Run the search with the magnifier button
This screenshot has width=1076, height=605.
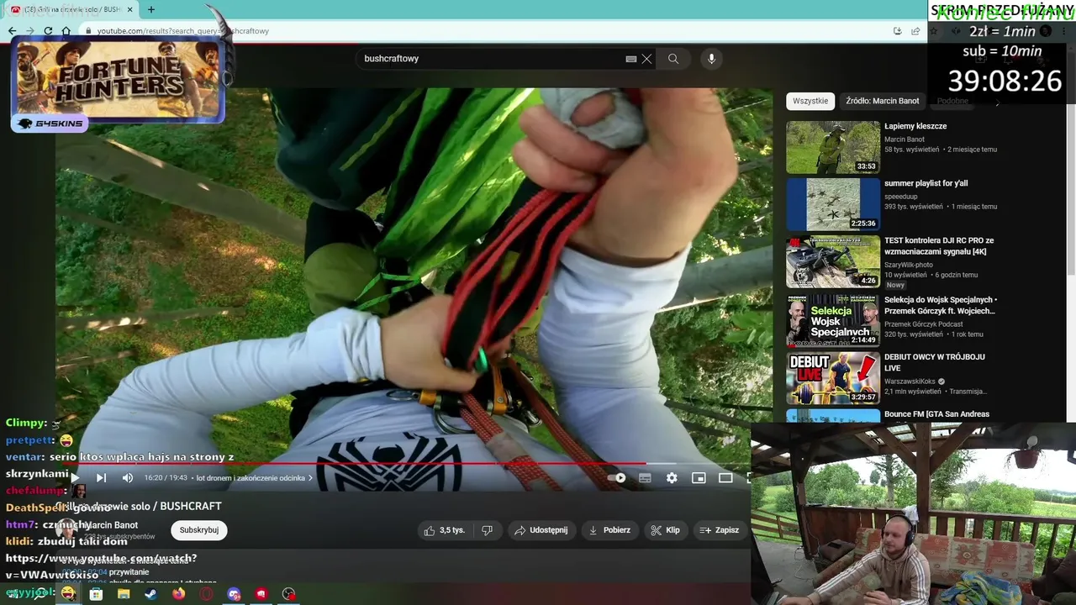[673, 59]
